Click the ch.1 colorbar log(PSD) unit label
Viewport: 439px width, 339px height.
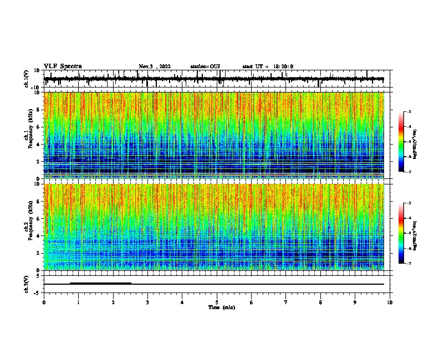tap(415, 145)
